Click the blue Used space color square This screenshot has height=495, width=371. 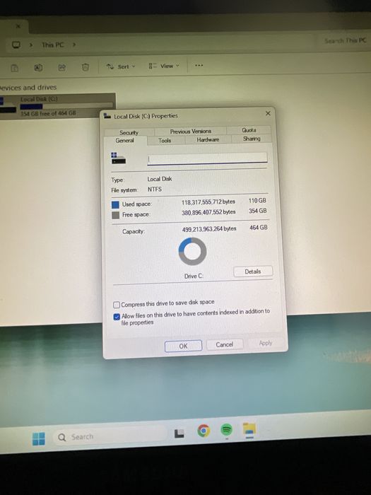tap(115, 204)
